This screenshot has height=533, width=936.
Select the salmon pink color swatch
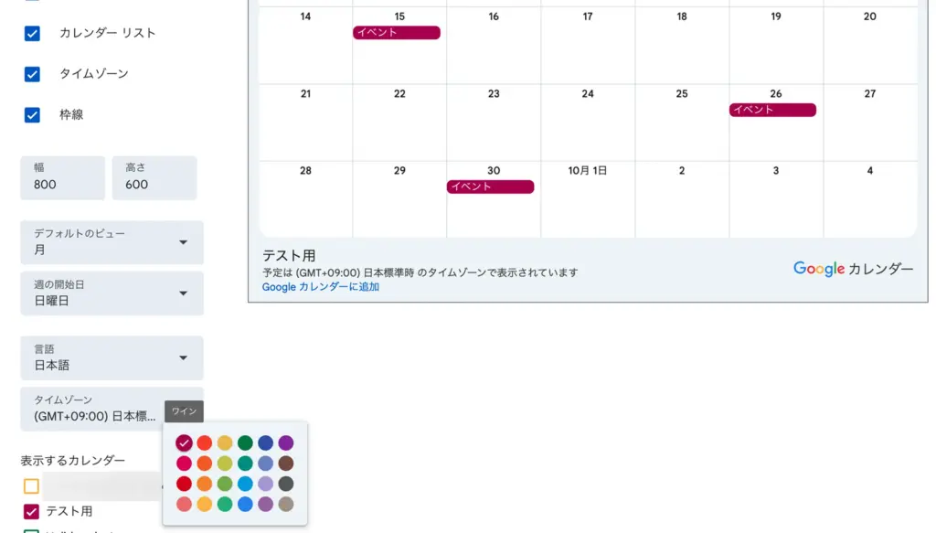(x=184, y=504)
